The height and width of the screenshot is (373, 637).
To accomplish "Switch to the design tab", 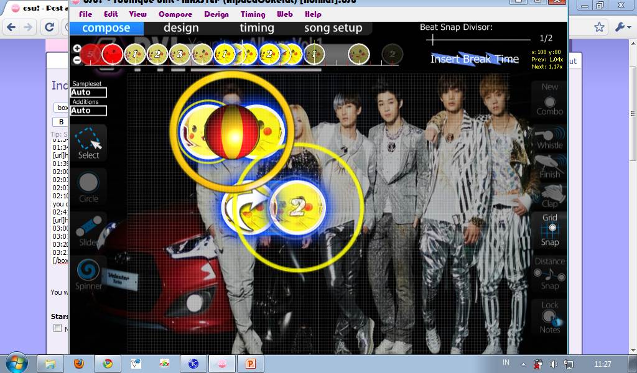I will 181,28.
